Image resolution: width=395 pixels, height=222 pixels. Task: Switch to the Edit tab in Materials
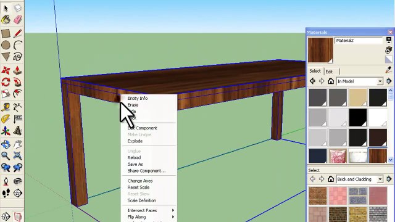[x=329, y=72]
